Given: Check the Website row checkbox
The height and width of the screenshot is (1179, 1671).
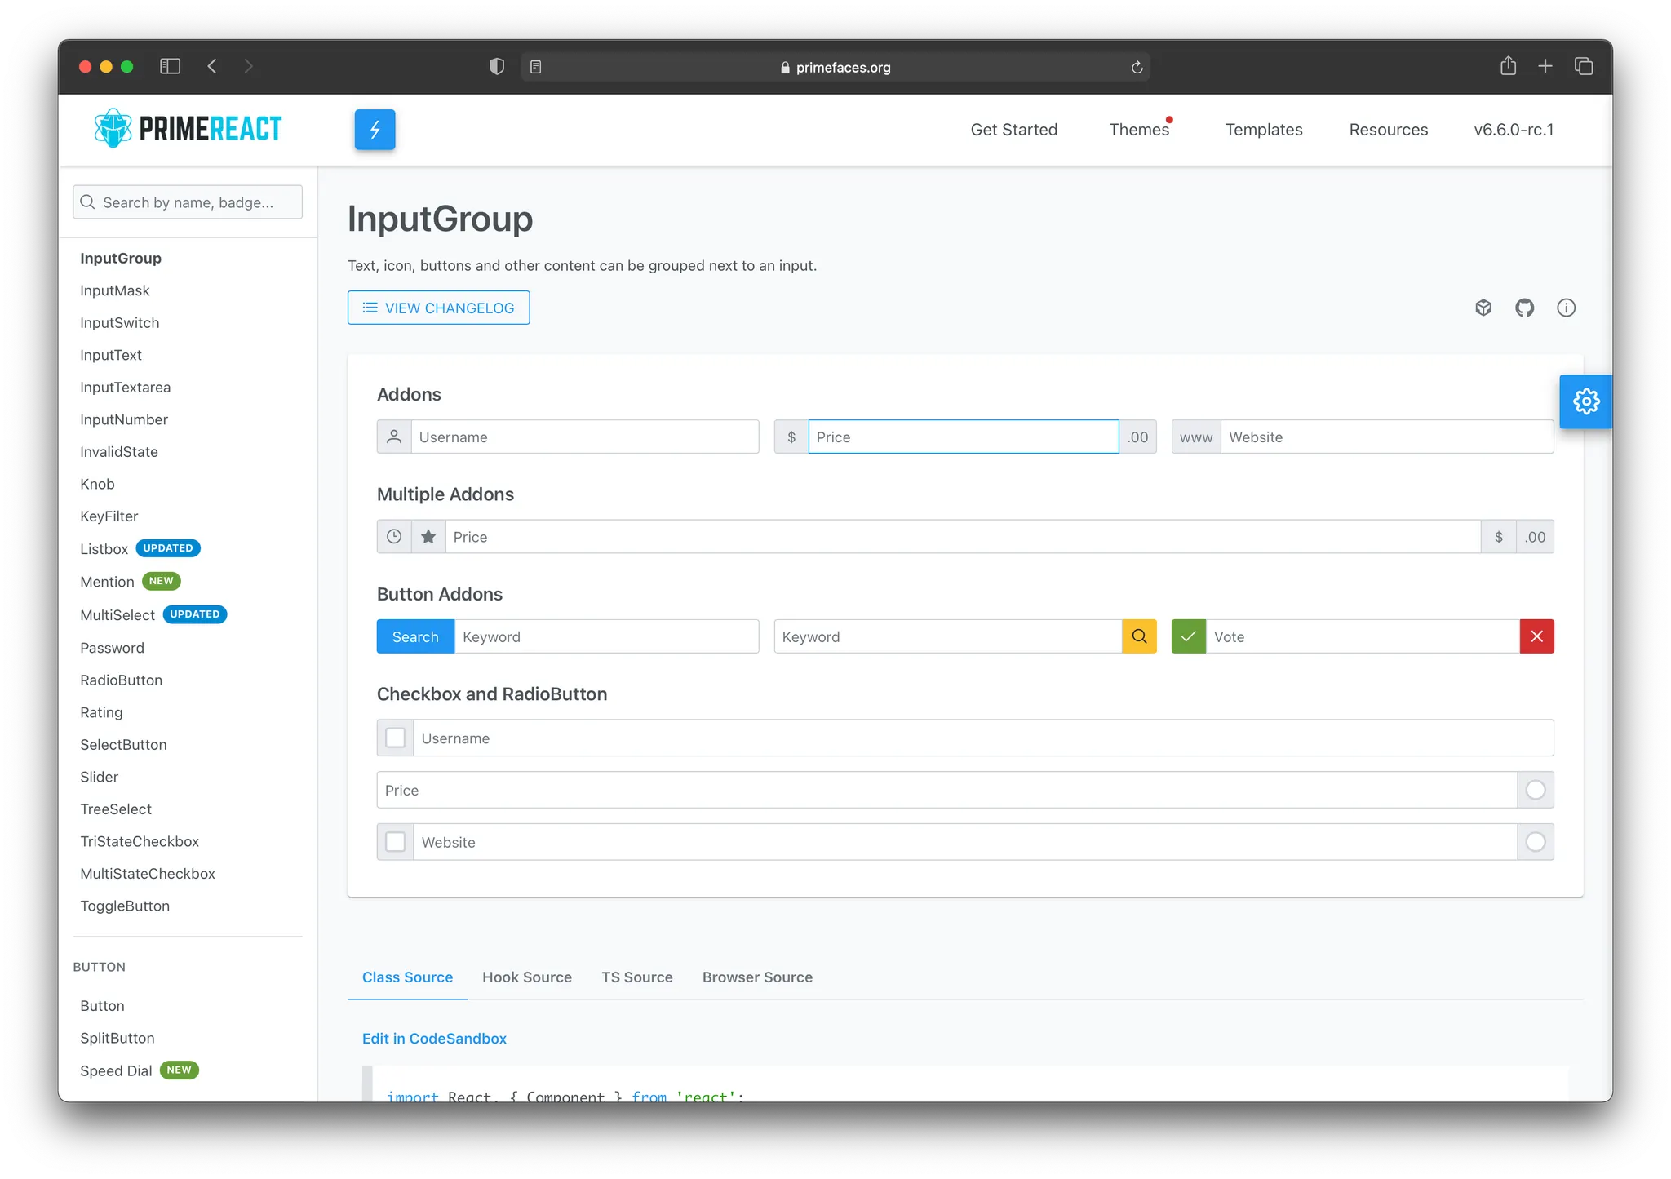Looking at the screenshot, I should [x=396, y=842].
